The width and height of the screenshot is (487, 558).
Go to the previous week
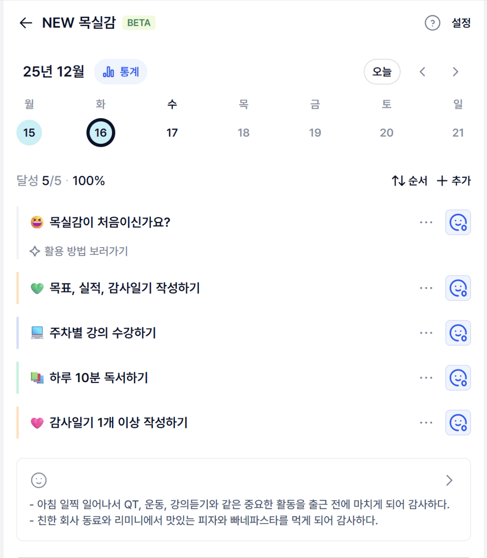tap(423, 72)
